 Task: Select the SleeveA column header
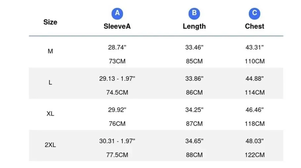117,26
